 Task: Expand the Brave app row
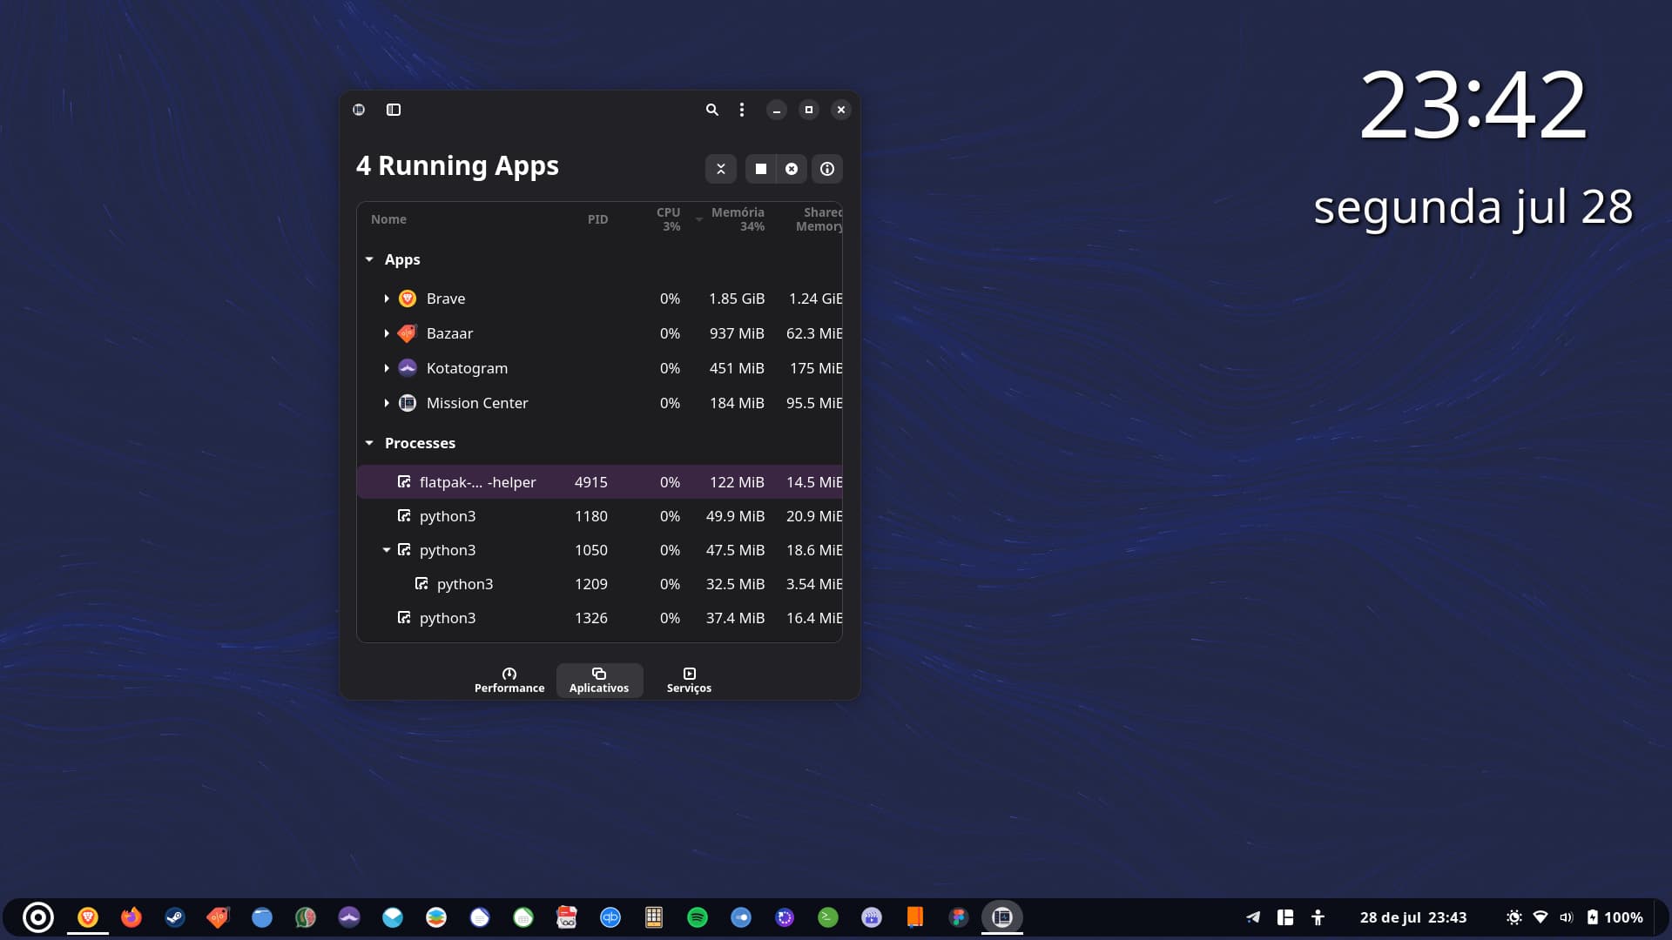[x=387, y=299]
